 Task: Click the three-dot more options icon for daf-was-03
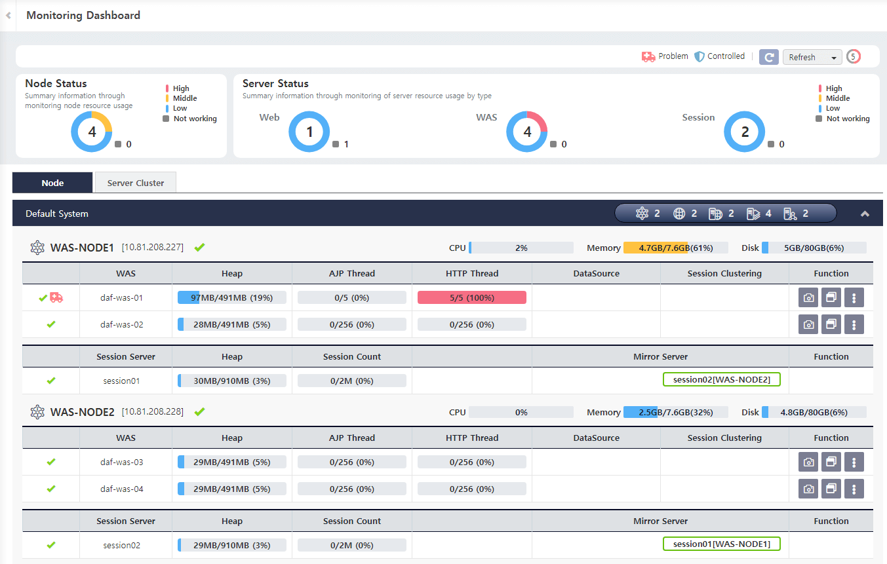point(854,461)
